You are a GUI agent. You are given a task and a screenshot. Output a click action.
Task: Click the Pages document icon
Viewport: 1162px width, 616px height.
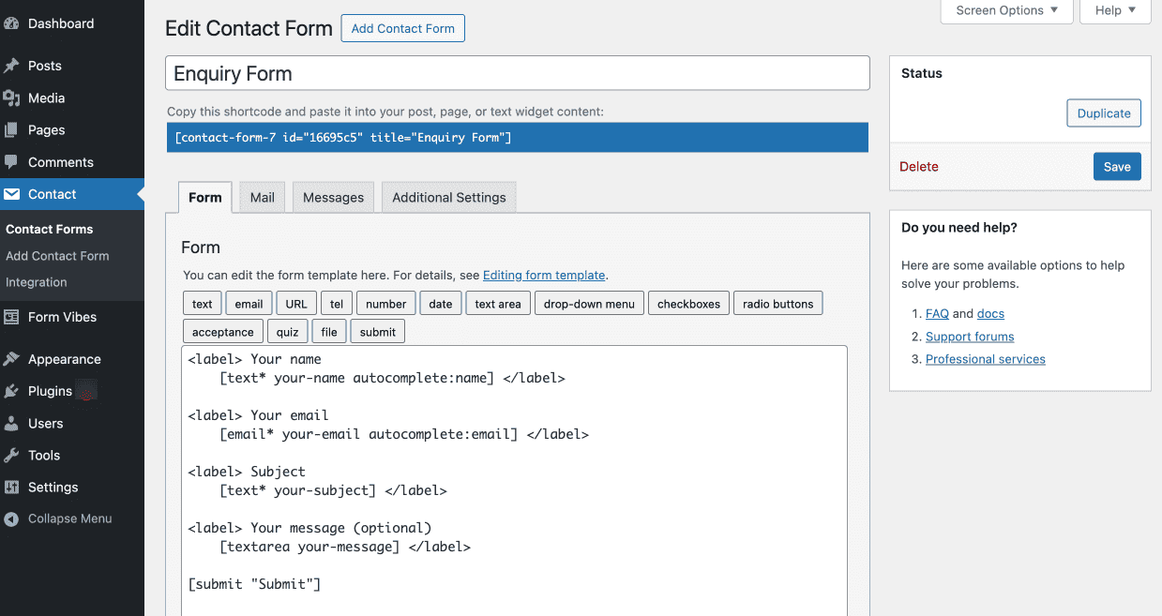point(11,129)
